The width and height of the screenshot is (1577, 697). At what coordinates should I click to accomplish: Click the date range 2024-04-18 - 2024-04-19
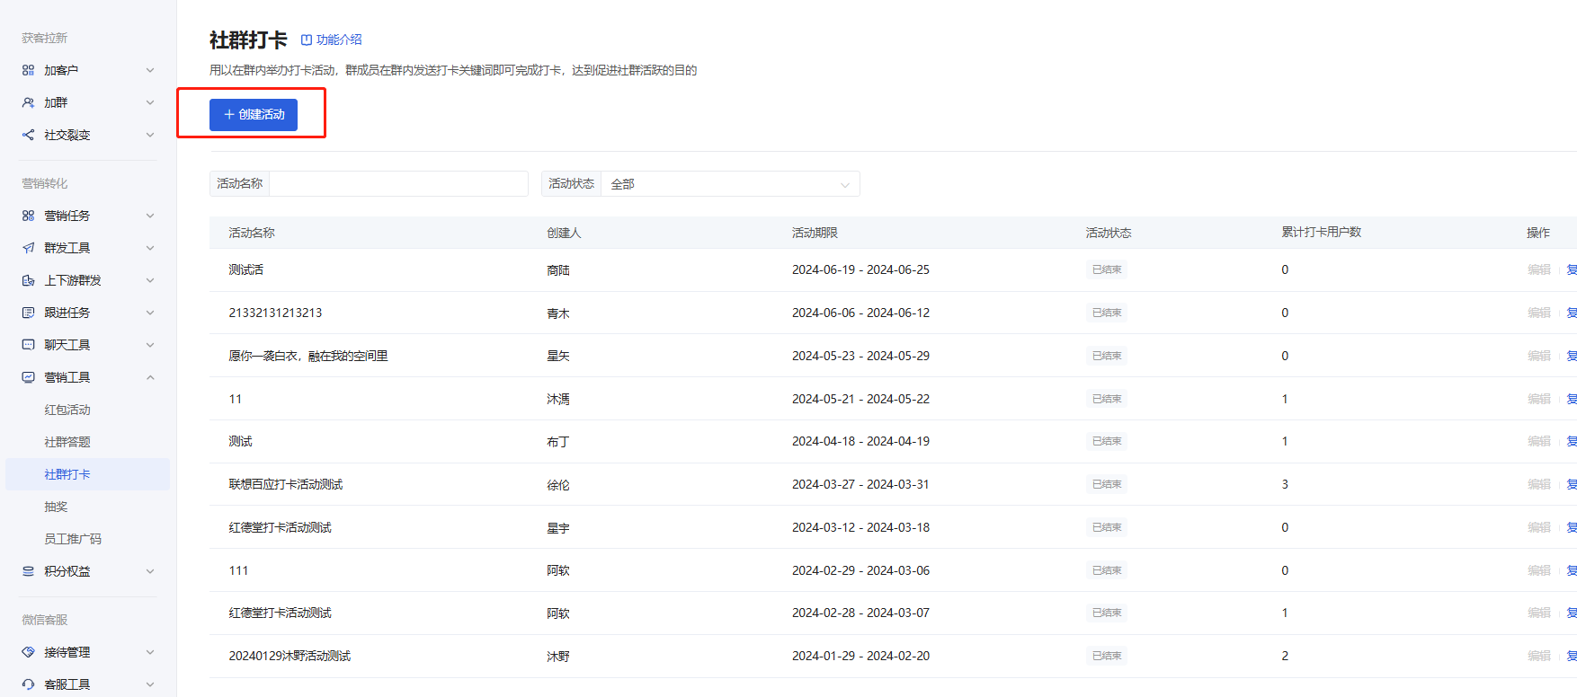click(x=860, y=441)
